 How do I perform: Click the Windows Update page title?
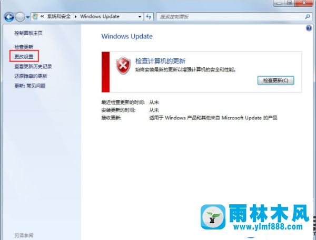click(127, 36)
